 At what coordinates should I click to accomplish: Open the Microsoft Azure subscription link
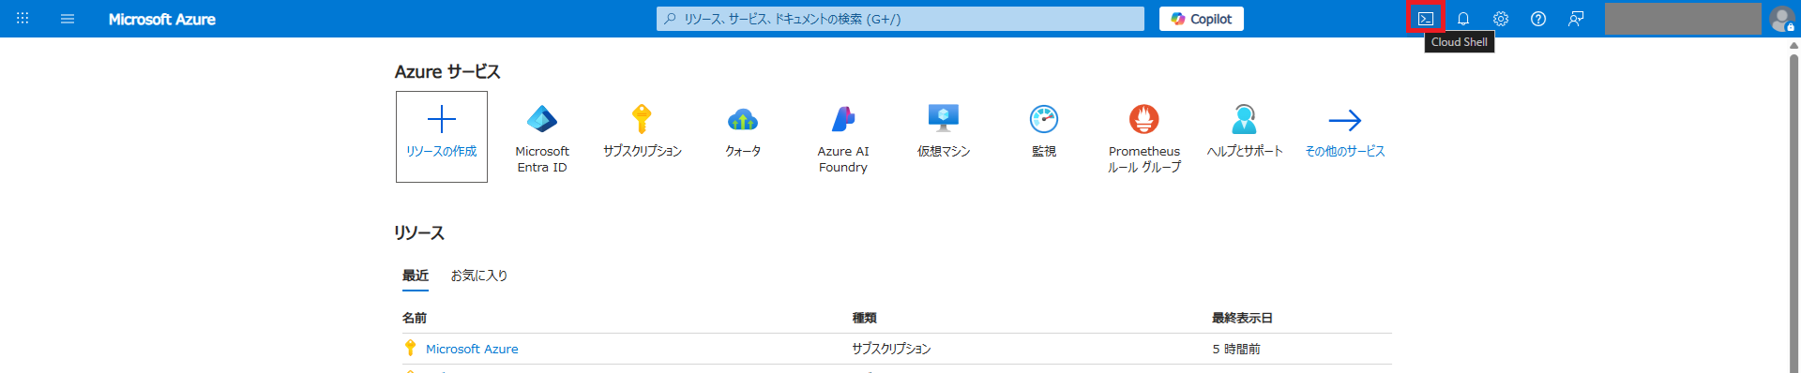[x=472, y=349]
